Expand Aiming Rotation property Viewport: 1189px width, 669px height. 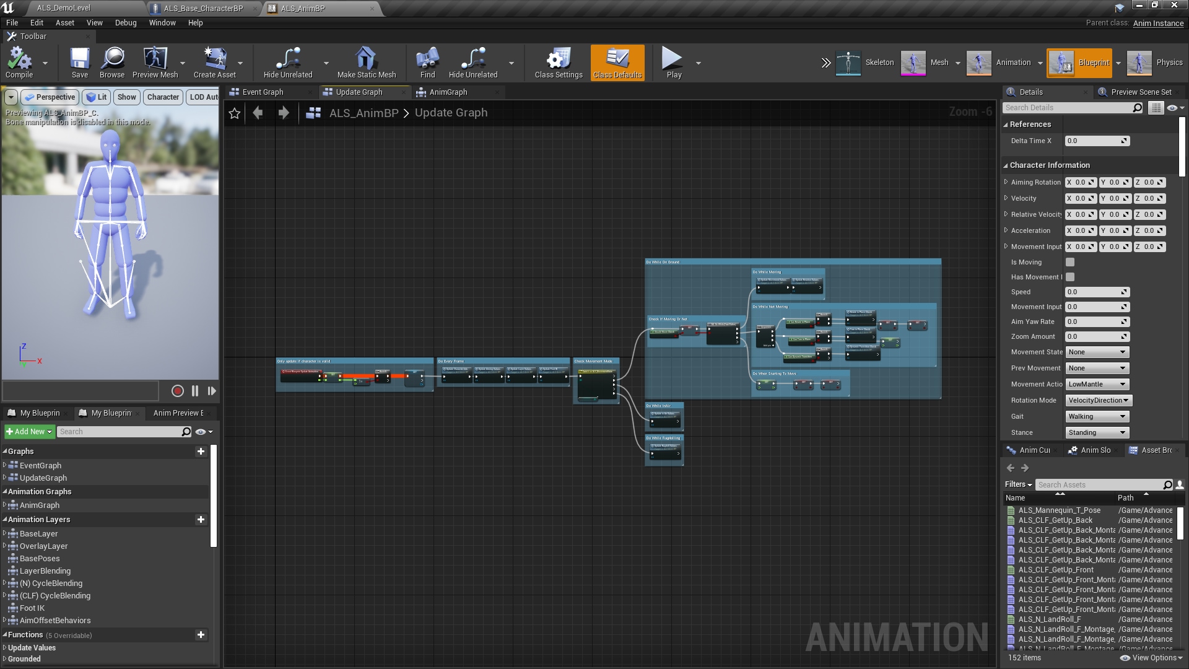click(x=1006, y=182)
